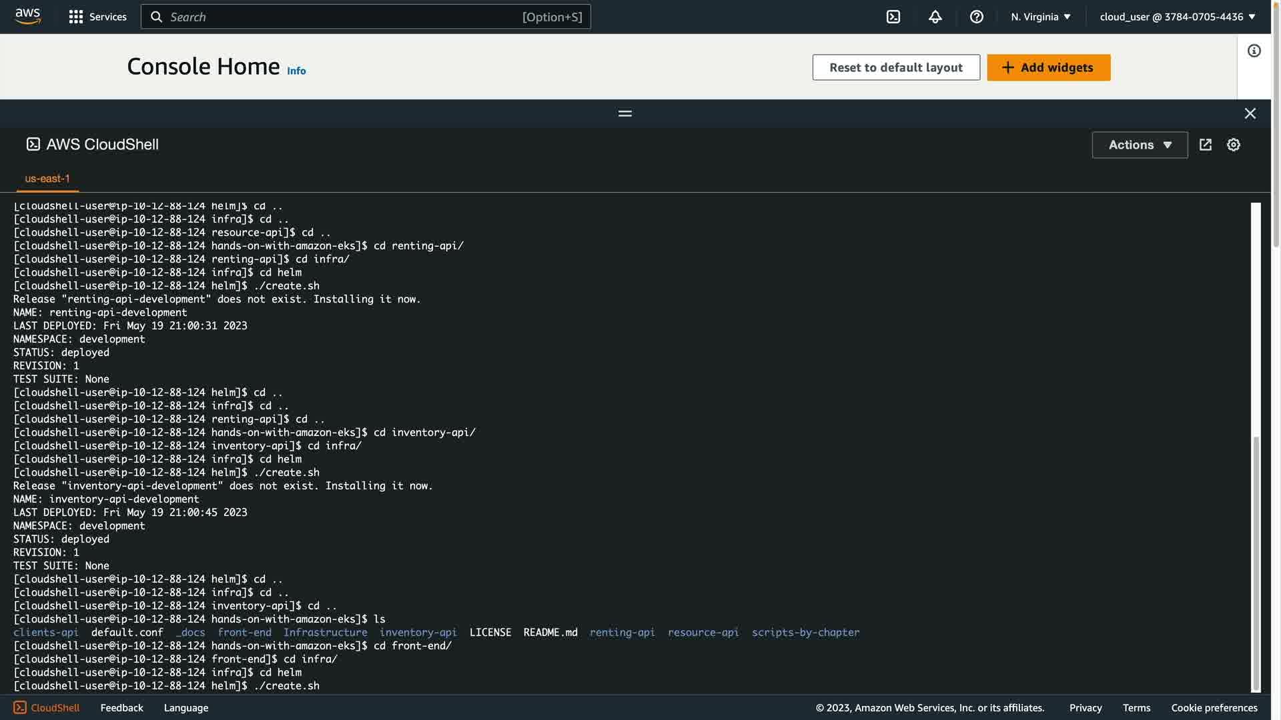Click the Add widgets button
Screen dimensions: 1281x720
(1048, 67)
